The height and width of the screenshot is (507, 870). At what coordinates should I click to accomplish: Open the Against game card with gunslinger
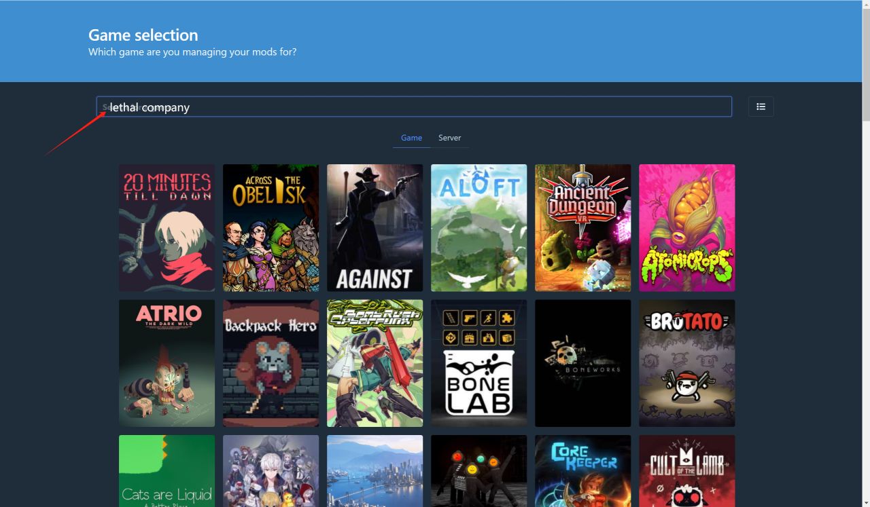pos(375,228)
